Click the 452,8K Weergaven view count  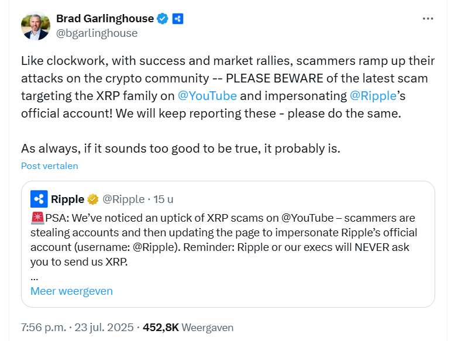tap(188, 328)
